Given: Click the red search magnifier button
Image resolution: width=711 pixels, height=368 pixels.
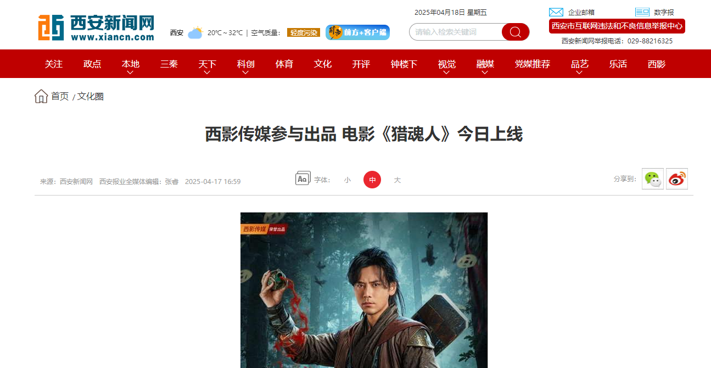Looking at the screenshot, I should (x=516, y=32).
